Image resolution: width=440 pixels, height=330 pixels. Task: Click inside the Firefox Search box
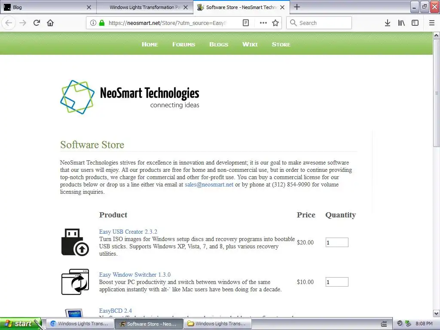(x=319, y=23)
